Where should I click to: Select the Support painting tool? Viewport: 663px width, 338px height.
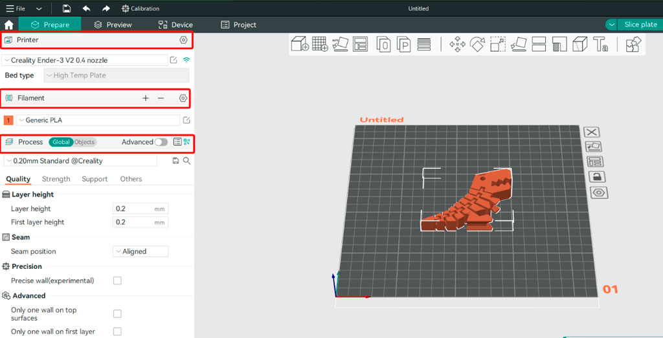(559, 44)
